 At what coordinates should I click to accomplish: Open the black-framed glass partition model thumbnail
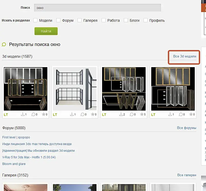click(75, 89)
